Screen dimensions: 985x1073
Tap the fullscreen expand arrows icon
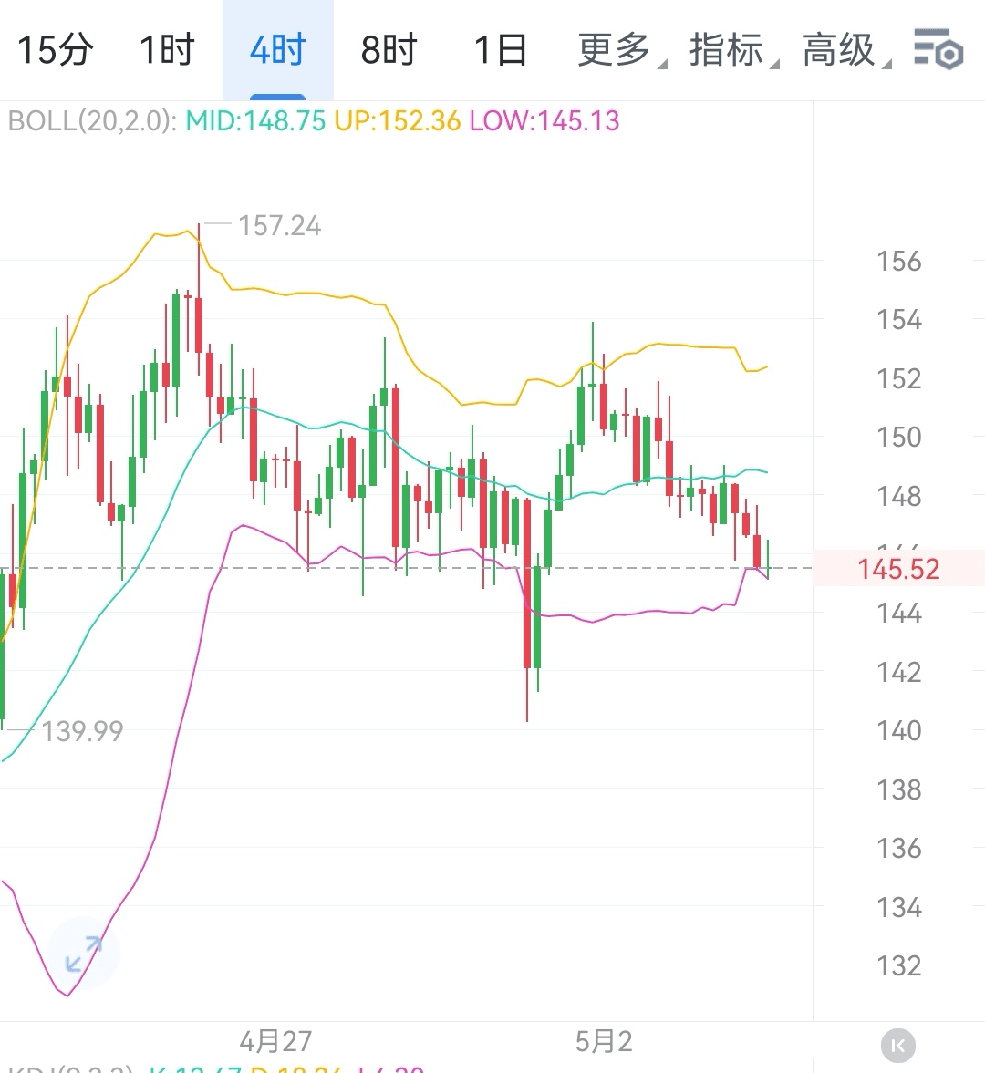(x=84, y=954)
